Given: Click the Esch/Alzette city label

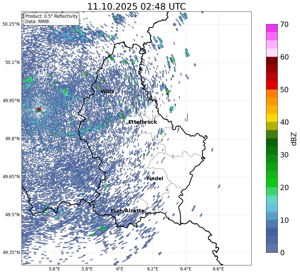Looking at the screenshot, I should point(127,211).
